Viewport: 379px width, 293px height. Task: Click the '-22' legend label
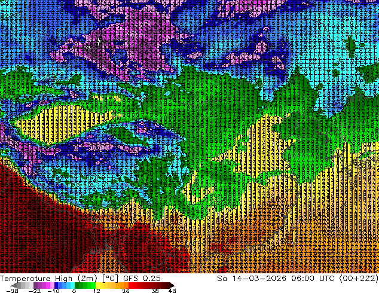35,291
